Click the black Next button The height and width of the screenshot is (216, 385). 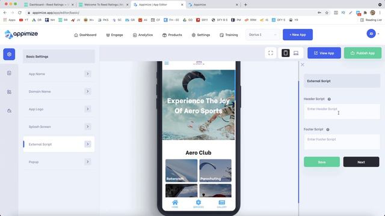(361, 162)
